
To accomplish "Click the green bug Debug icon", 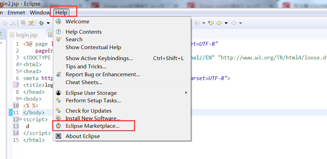I will tap(42, 23).
